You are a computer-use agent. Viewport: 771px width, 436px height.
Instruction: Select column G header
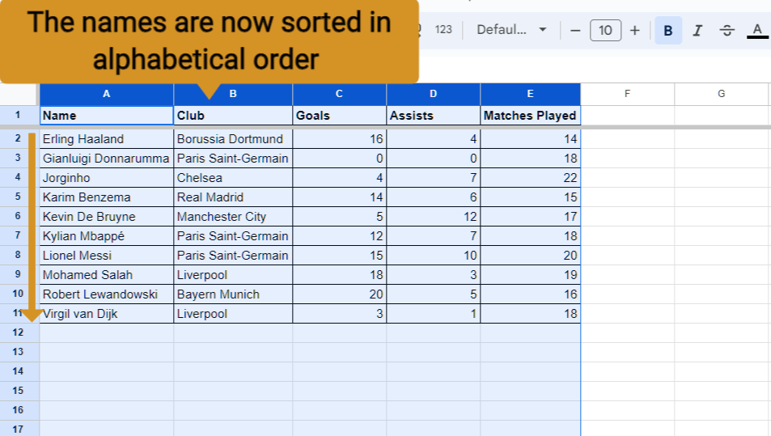coord(721,94)
